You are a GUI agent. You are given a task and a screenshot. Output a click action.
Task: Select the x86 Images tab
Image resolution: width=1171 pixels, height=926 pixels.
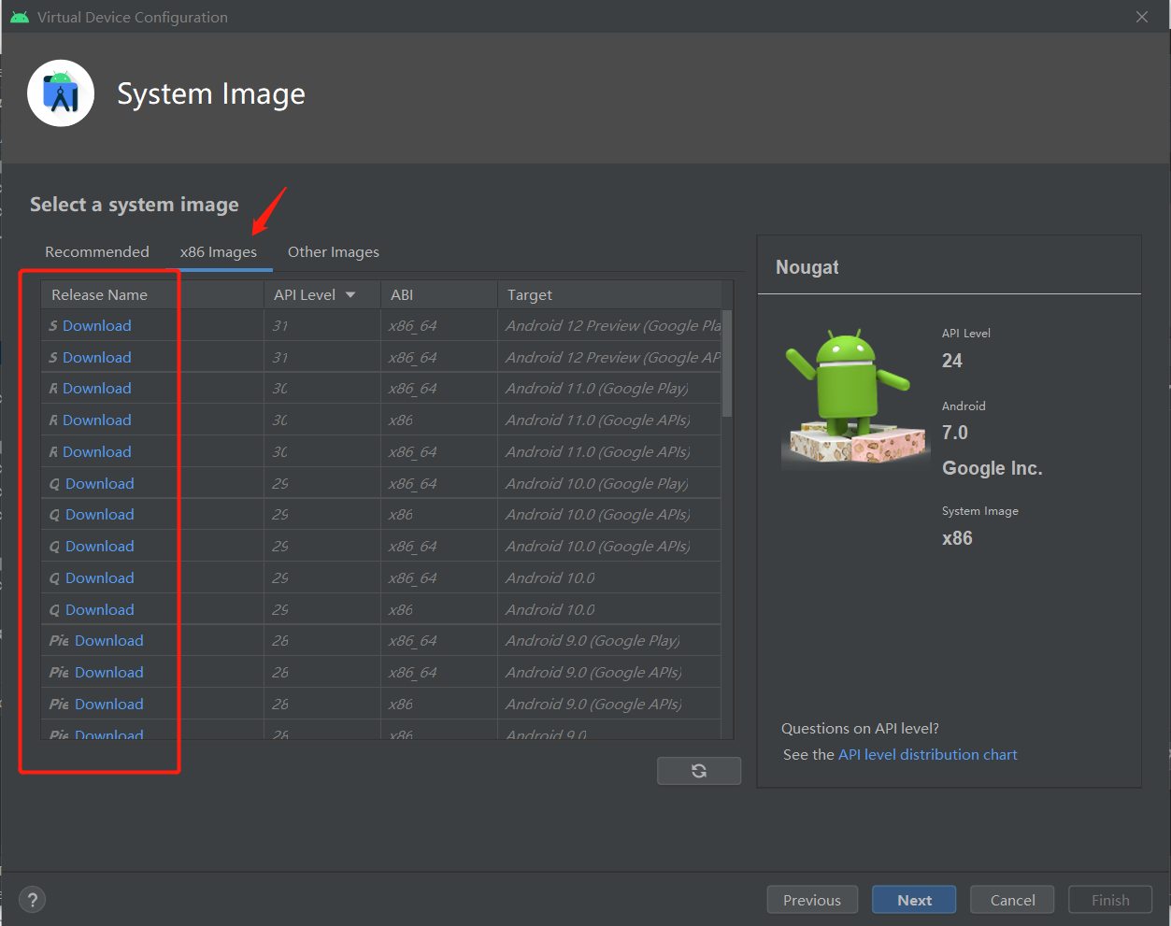219,252
